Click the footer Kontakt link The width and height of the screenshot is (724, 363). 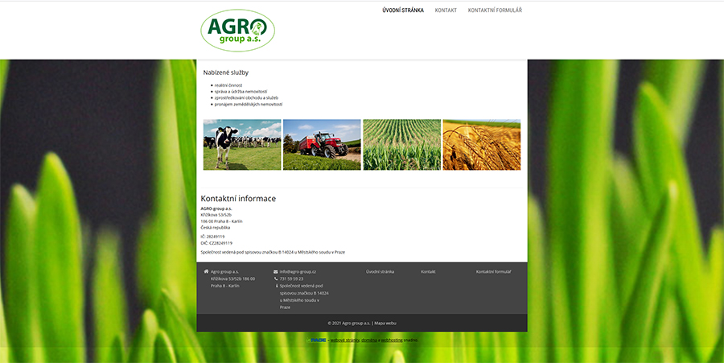tap(428, 271)
